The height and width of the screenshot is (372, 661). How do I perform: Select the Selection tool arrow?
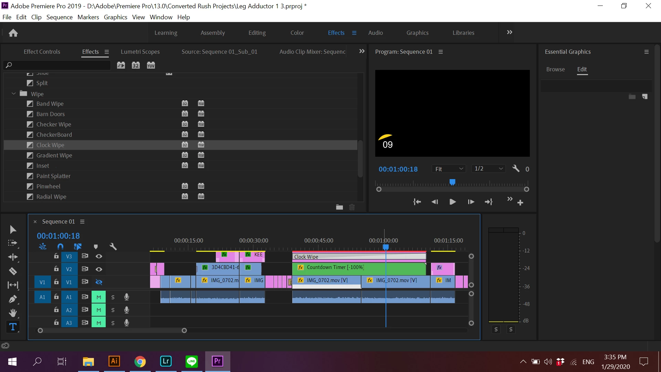pyautogui.click(x=13, y=229)
